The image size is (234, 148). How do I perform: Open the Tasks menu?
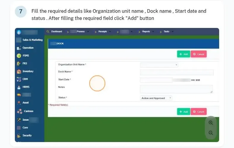tap(166, 32)
